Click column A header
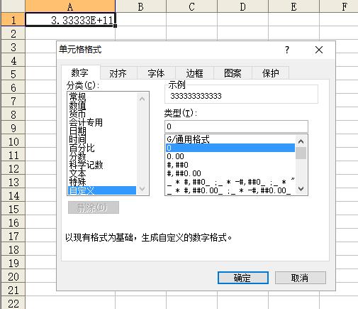The height and width of the screenshot is (309, 358). pos(70,6)
